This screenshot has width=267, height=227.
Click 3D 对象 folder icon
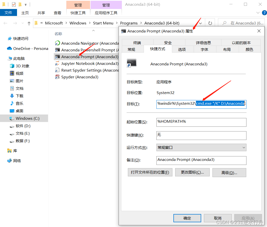(12, 66)
